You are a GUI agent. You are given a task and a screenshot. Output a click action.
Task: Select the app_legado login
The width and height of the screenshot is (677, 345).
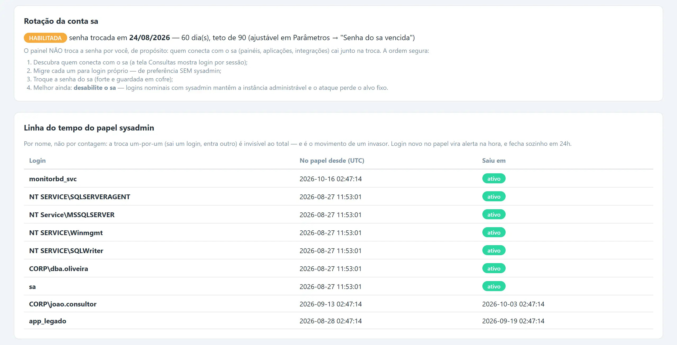pyautogui.click(x=48, y=321)
